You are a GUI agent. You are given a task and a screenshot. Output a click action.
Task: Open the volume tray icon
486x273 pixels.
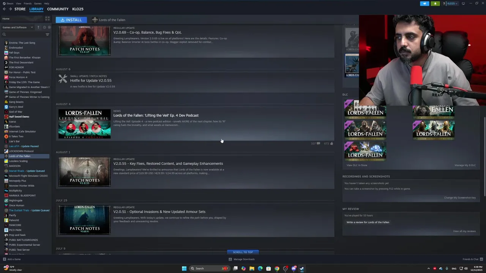(466, 268)
